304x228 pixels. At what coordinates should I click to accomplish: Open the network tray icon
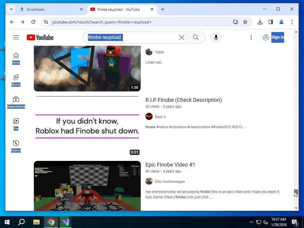coord(259,222)
